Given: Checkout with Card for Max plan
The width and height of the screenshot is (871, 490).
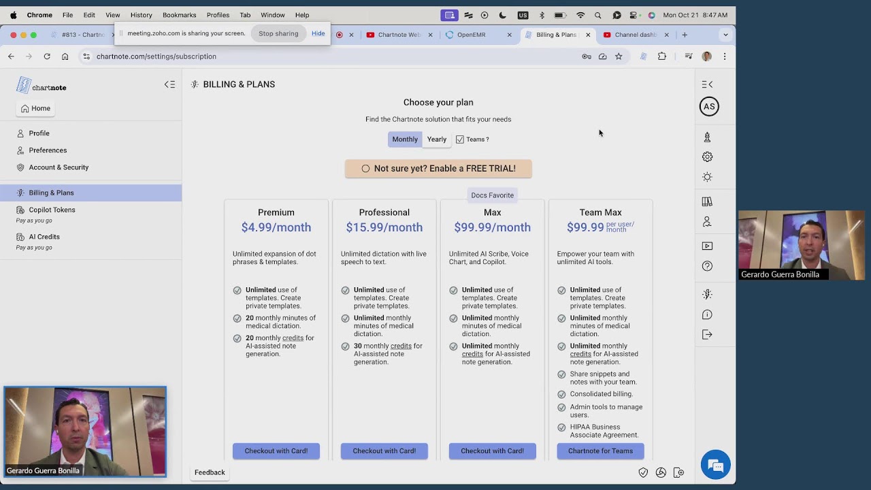Looking at the screenshot, I should (493, 451).
